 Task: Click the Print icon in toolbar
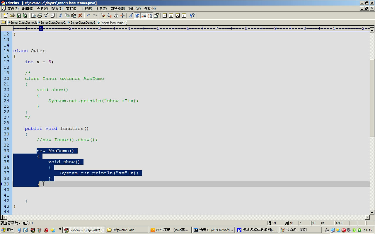click(40, 16)
